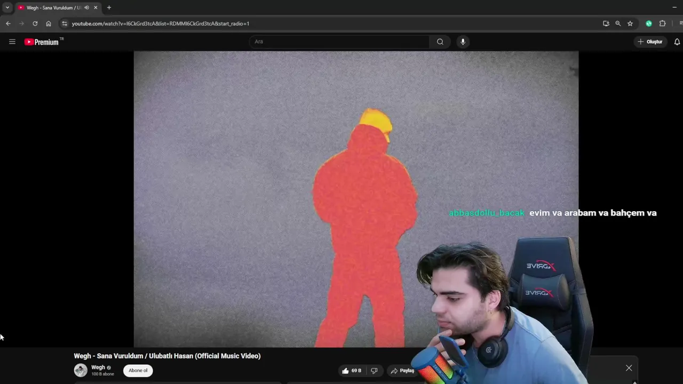Mute tab via speaker icon
Screen dimensions: 683x384
pos(86,7)
